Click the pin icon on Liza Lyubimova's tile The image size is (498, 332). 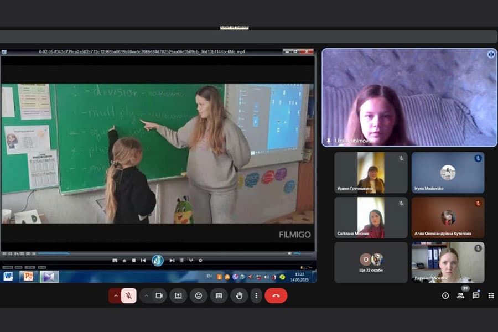pos(328,141)
